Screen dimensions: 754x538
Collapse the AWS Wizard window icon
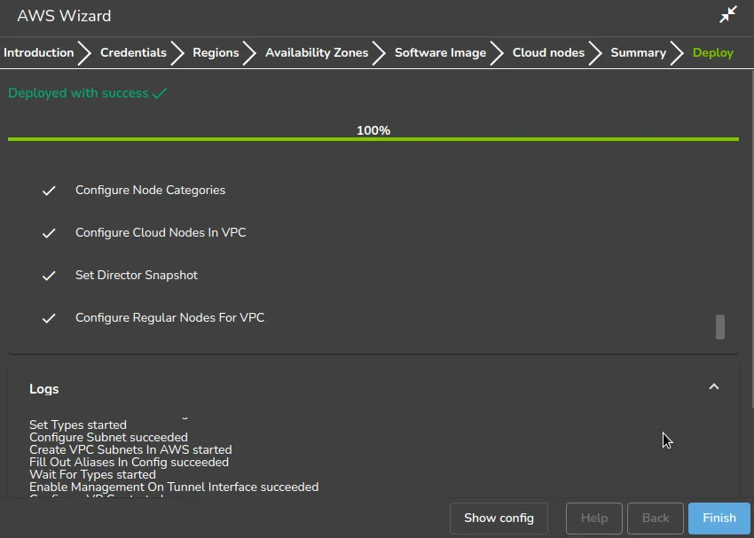(x=728, y=14)
